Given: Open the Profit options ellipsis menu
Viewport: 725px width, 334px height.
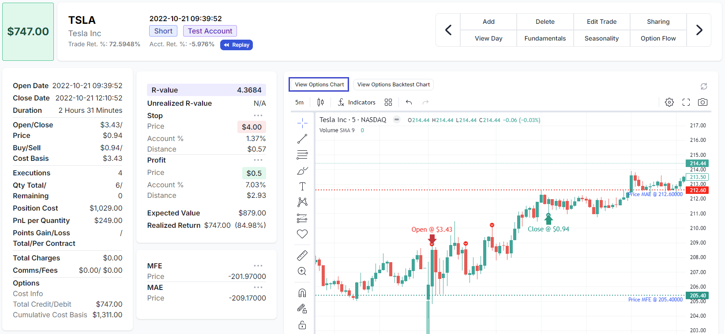Looking at the screenshot, I should pyautogui.click(x=258, y=160).
